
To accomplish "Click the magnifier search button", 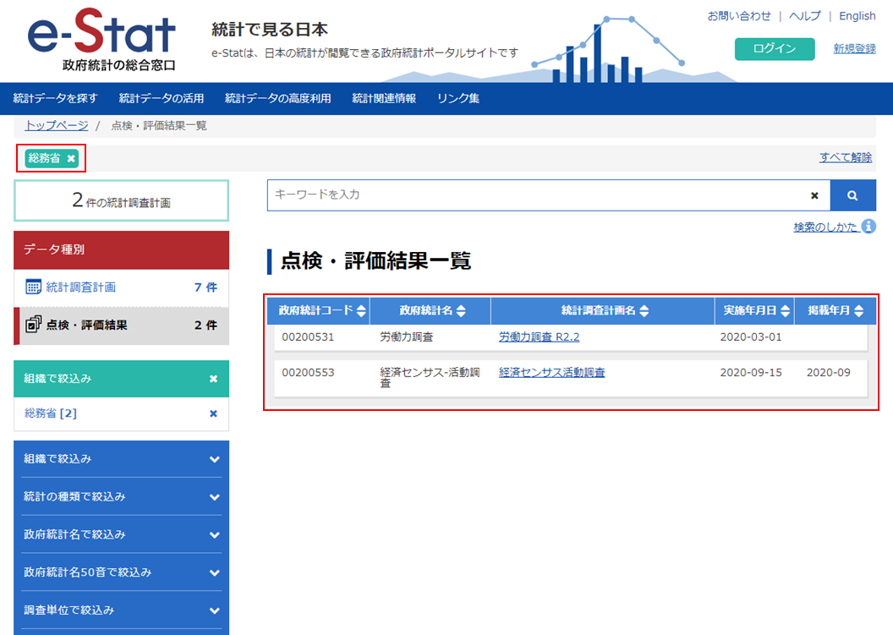I will click(852, 195).
